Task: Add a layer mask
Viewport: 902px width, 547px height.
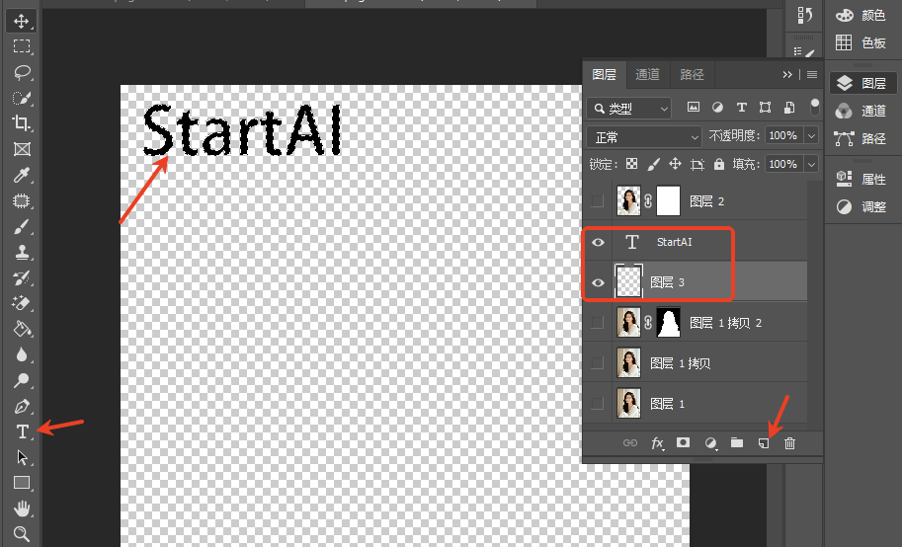Action: [x=683, y=442]
